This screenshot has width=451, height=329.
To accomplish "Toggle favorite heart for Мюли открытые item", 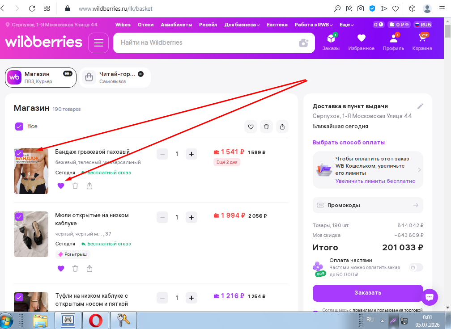I will (x=61, y=269).
